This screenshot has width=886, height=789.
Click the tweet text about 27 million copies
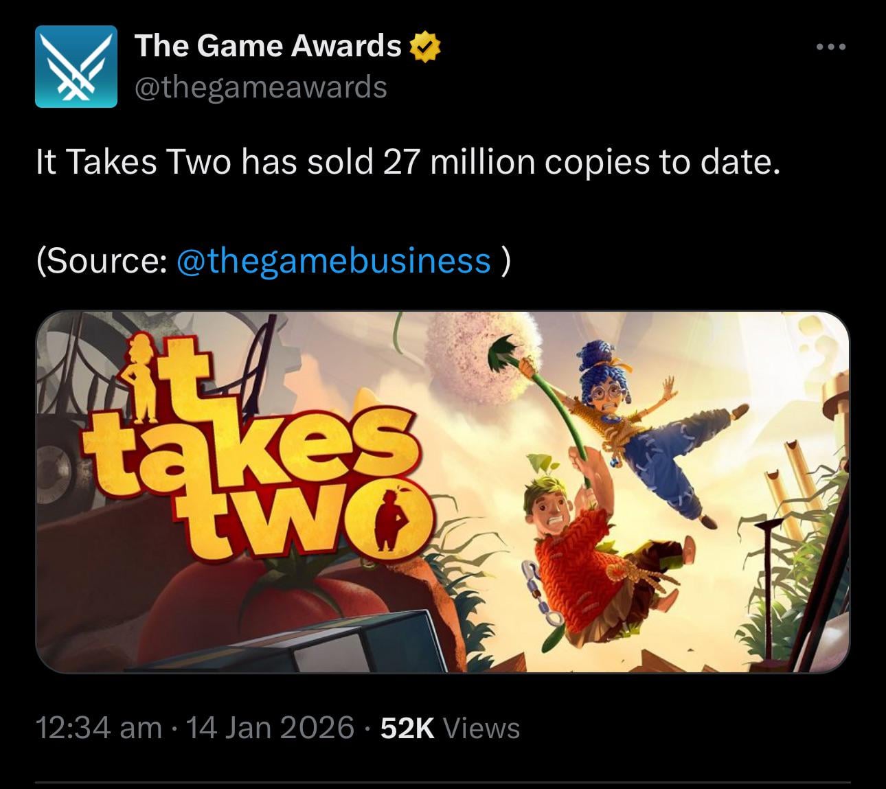click(408, 162)
